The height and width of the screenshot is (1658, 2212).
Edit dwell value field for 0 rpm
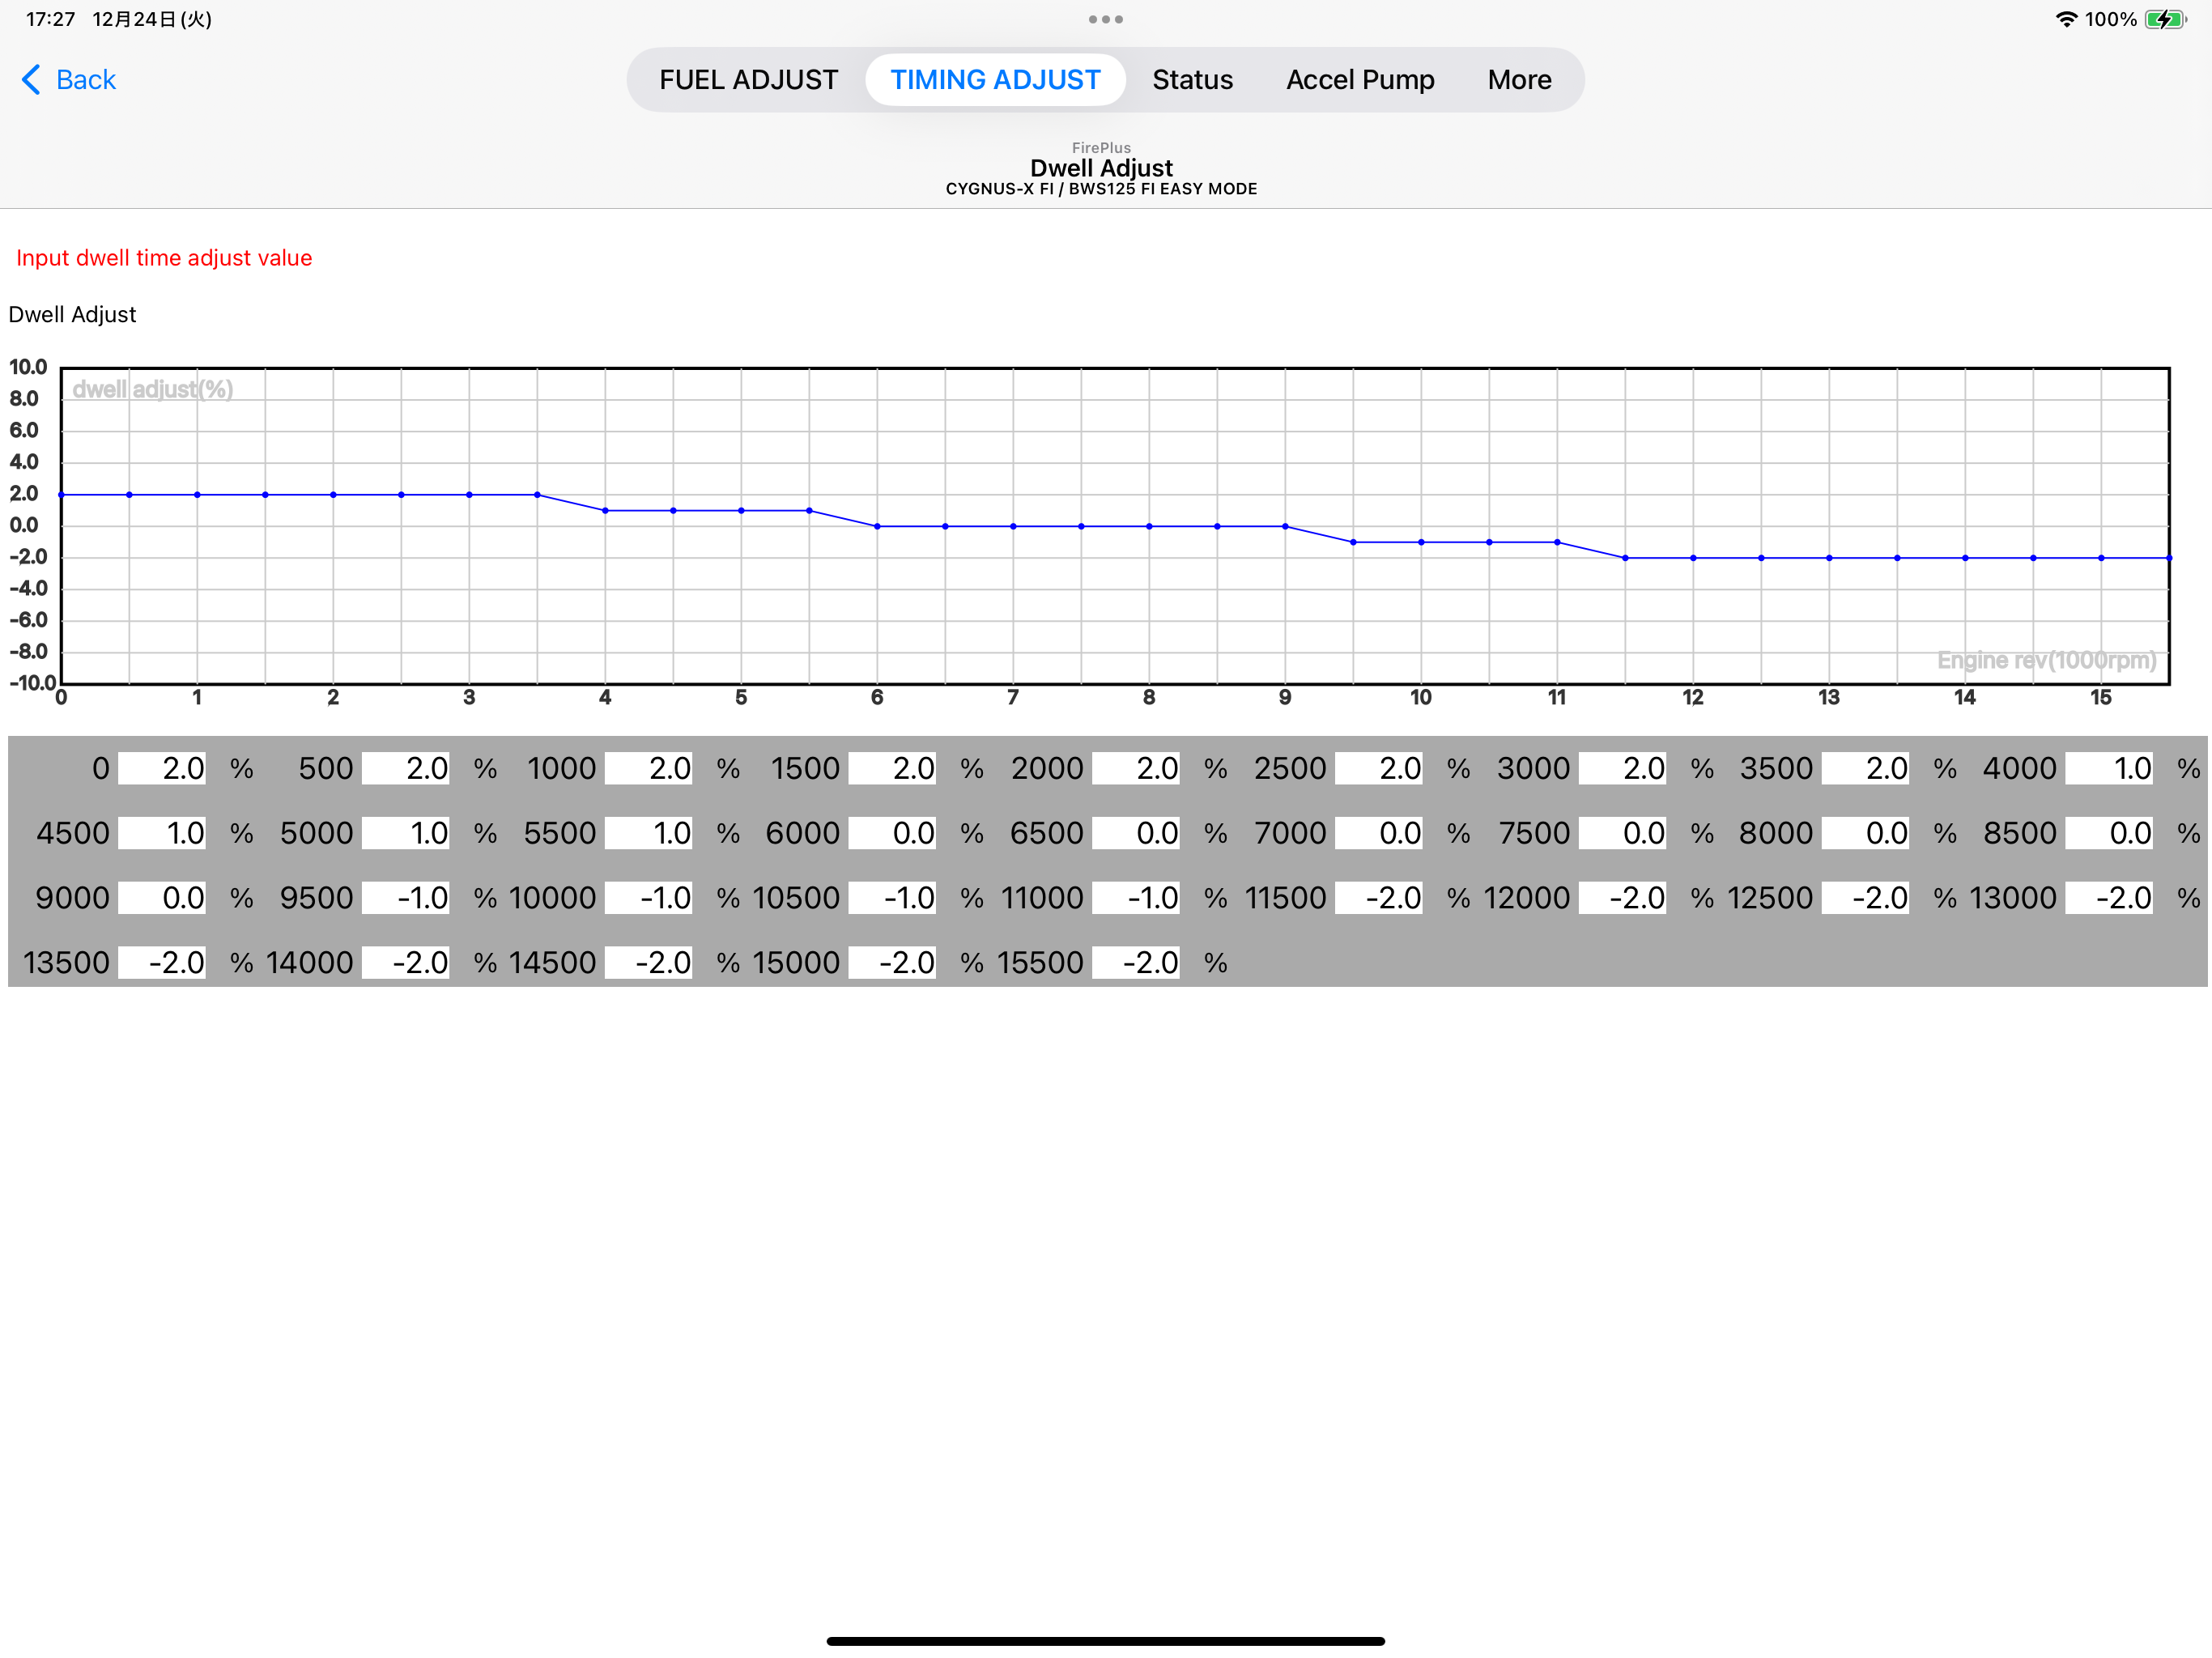[162, 768]
